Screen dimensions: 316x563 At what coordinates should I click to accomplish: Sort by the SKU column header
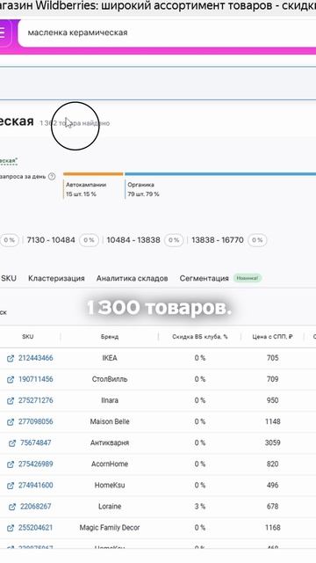(27, 337)
